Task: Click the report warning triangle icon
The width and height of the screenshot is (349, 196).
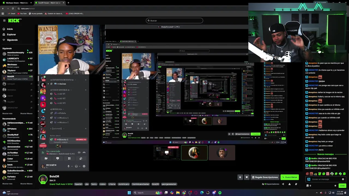Action: (x=290, y=184)
